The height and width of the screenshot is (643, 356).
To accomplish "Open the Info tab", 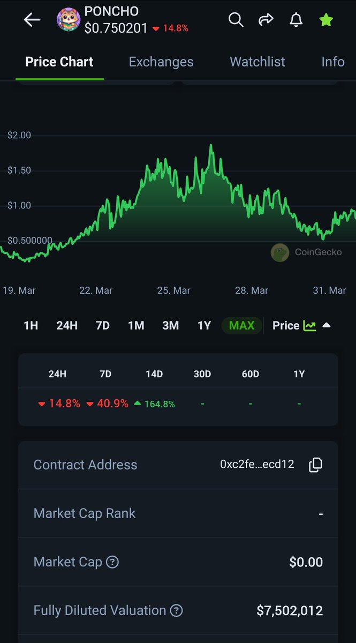I will pos(332,62).
